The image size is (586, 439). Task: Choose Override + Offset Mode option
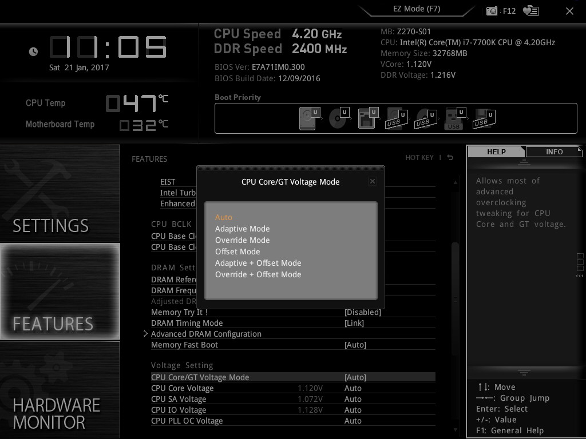pyautogui.click(x=258, y=274)
